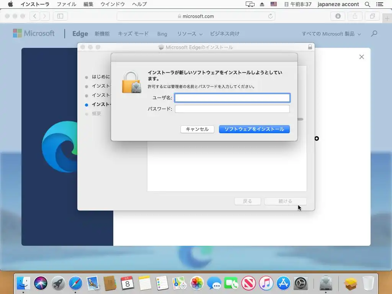Show Safari downloads list
Screen dimensions: 392x294
pyautogui.click(x=338, y=16)
